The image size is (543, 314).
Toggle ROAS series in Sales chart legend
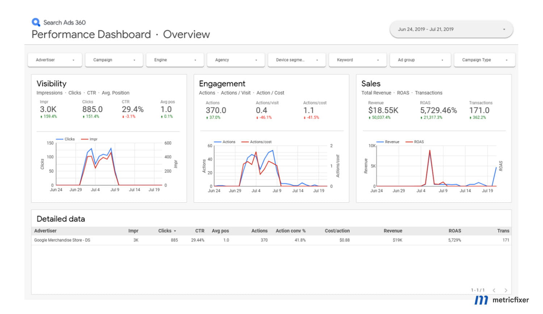pyautogui.click(x=415, y=142)
